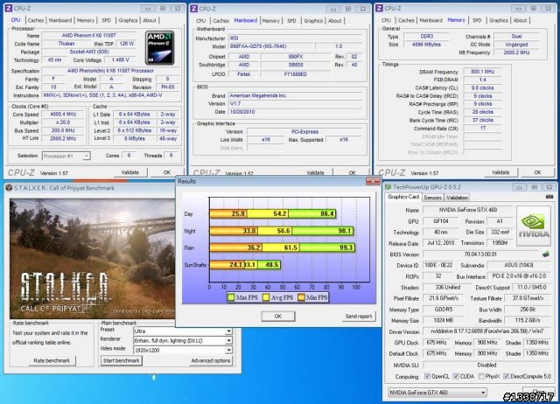Click the Rain bar's 61.5 avg FPS segment
Screen dimensions: 560x404
[281, 247]
